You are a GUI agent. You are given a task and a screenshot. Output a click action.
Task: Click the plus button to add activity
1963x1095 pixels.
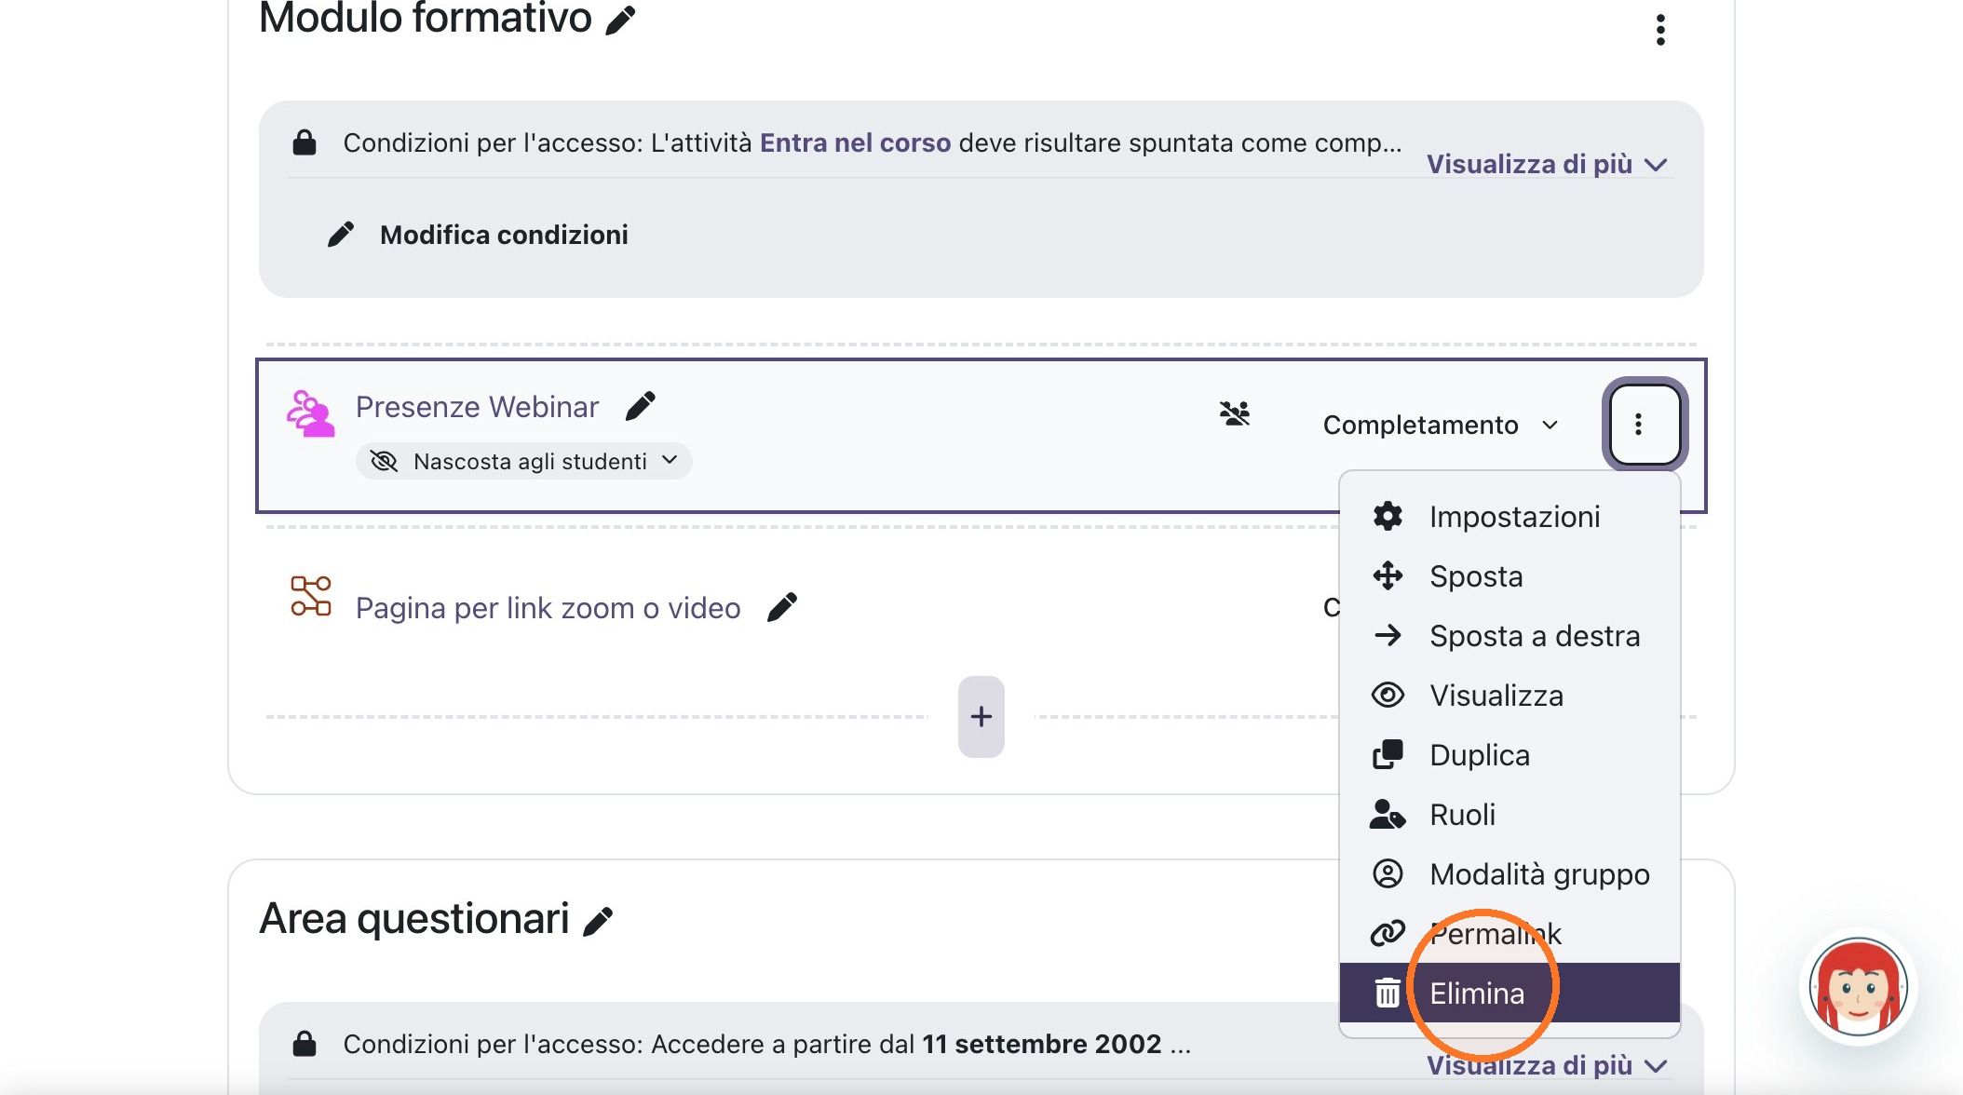981,717
